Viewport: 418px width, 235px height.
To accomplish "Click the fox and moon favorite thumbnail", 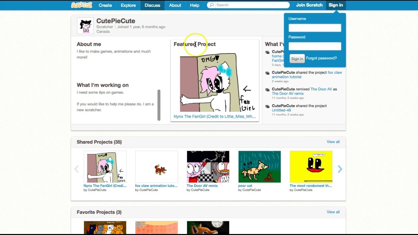I will pos(208,227).
